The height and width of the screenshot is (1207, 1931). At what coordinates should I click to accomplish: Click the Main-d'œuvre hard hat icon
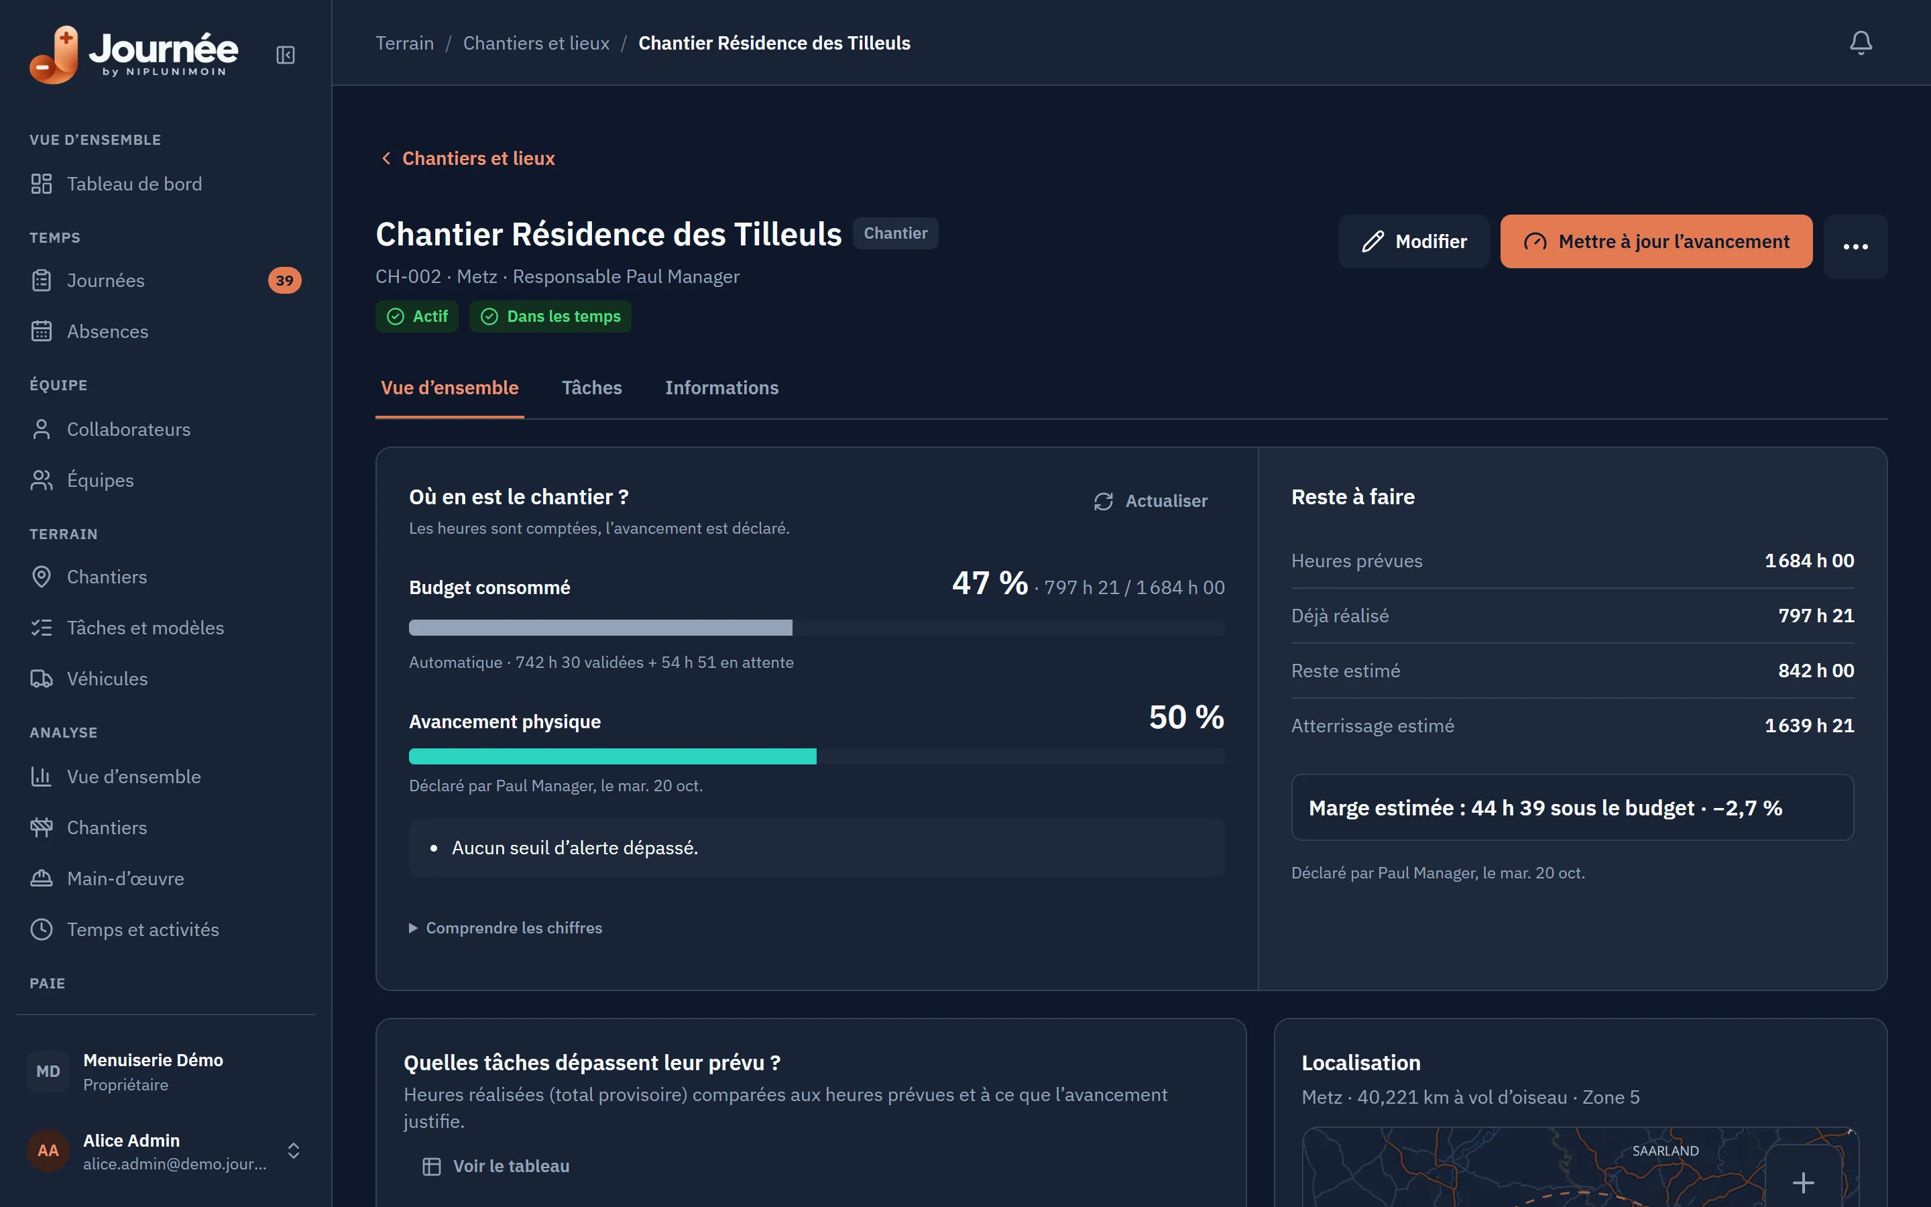point(42,879)
